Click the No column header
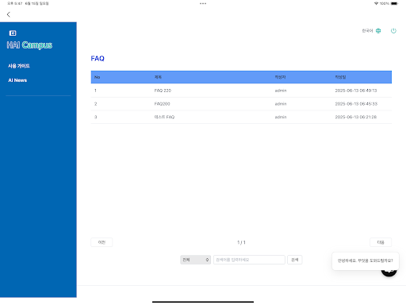Screen dimensions: 406x305 click(x=97, y=77)
